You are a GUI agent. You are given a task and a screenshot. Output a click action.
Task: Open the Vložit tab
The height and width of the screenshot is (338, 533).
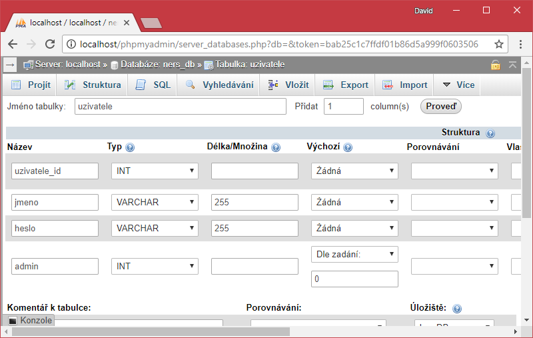pyautogui.click(x=288, y=85)
